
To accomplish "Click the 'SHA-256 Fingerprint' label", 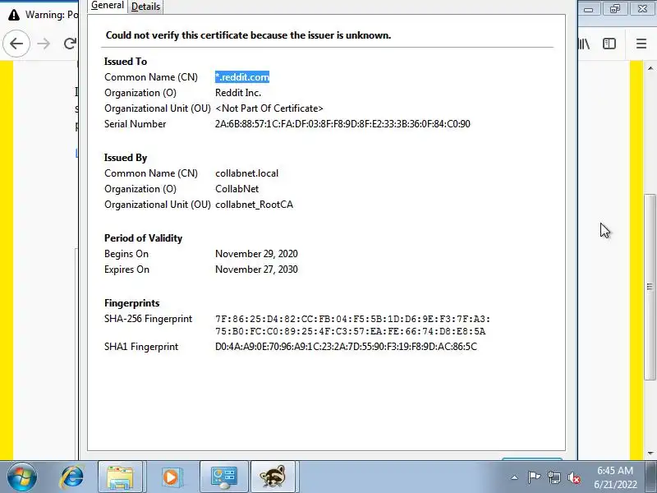I will pyautogui.click(x=148, y=319).
